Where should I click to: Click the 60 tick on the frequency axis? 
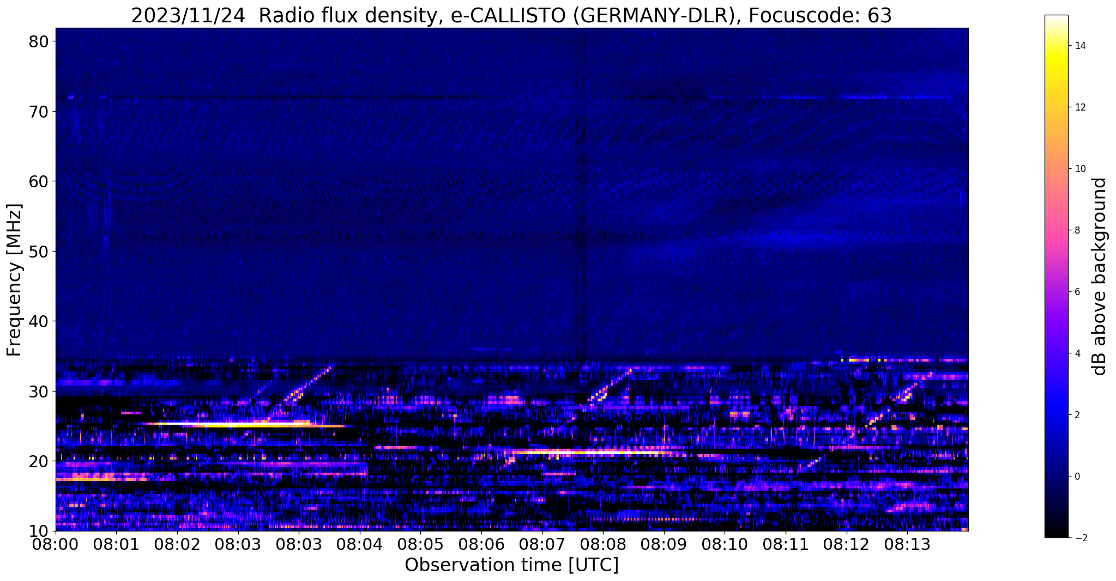point(38,181)
